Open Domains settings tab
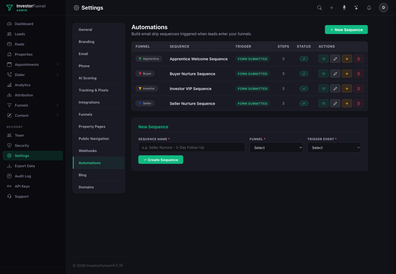 click(99, 187)
